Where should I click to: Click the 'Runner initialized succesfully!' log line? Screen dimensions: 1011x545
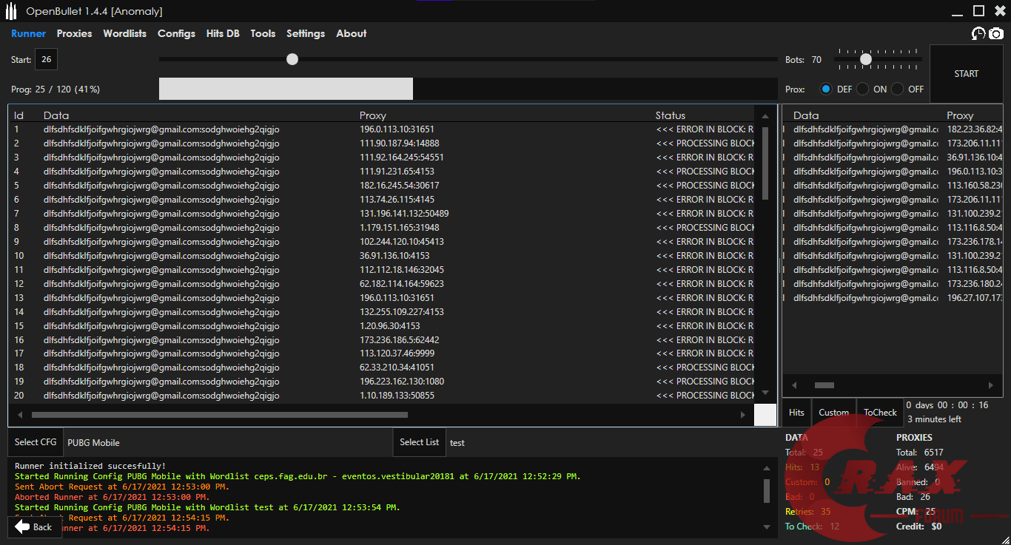pyautogui.click(x=90, y=466)
